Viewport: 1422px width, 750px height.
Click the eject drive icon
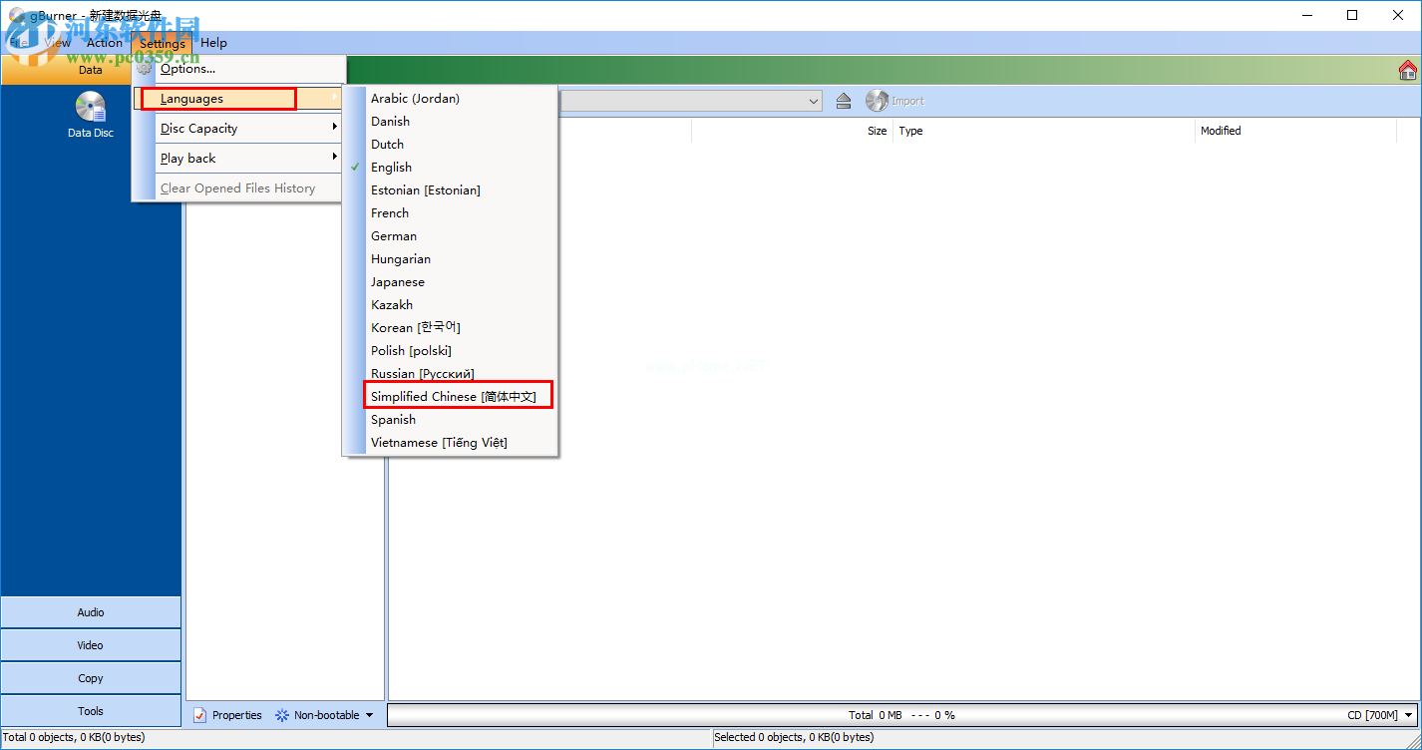tap(844, 101)
